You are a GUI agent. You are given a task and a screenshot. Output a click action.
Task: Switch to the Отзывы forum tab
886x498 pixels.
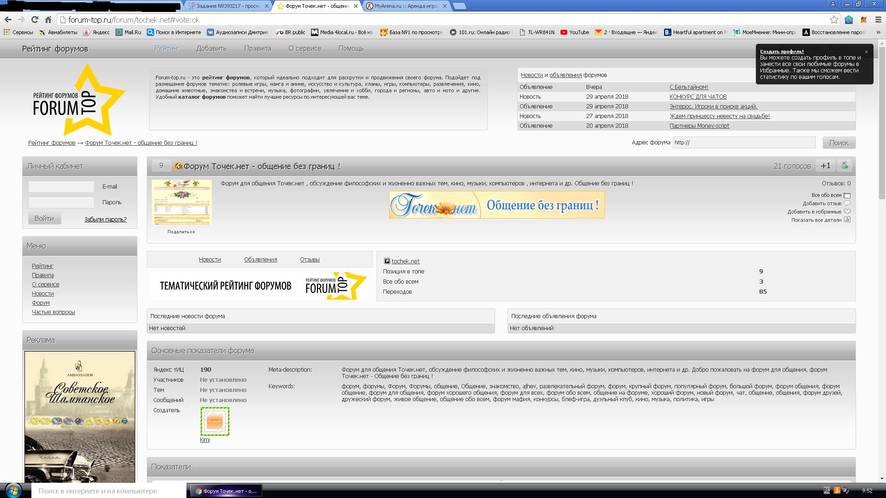[310, 260]
